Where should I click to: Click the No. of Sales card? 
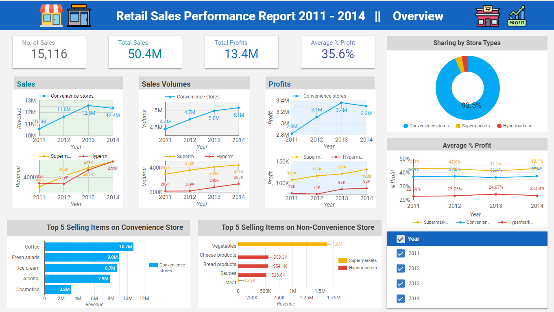coord(49,52)
